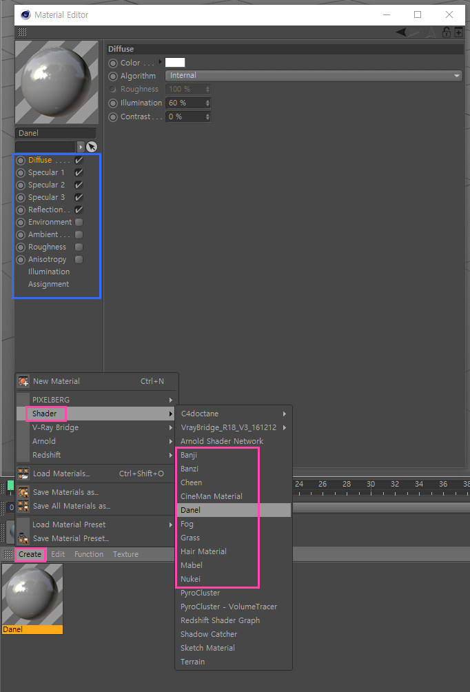Click the Cinema 4D logo in title bar
This screenshot has width=470, height=692.
25,14
